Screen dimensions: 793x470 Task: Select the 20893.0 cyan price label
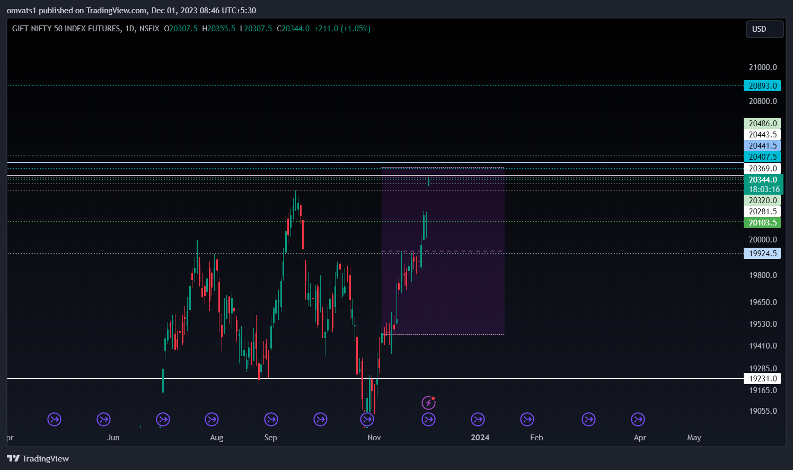(x=762, y=85)
